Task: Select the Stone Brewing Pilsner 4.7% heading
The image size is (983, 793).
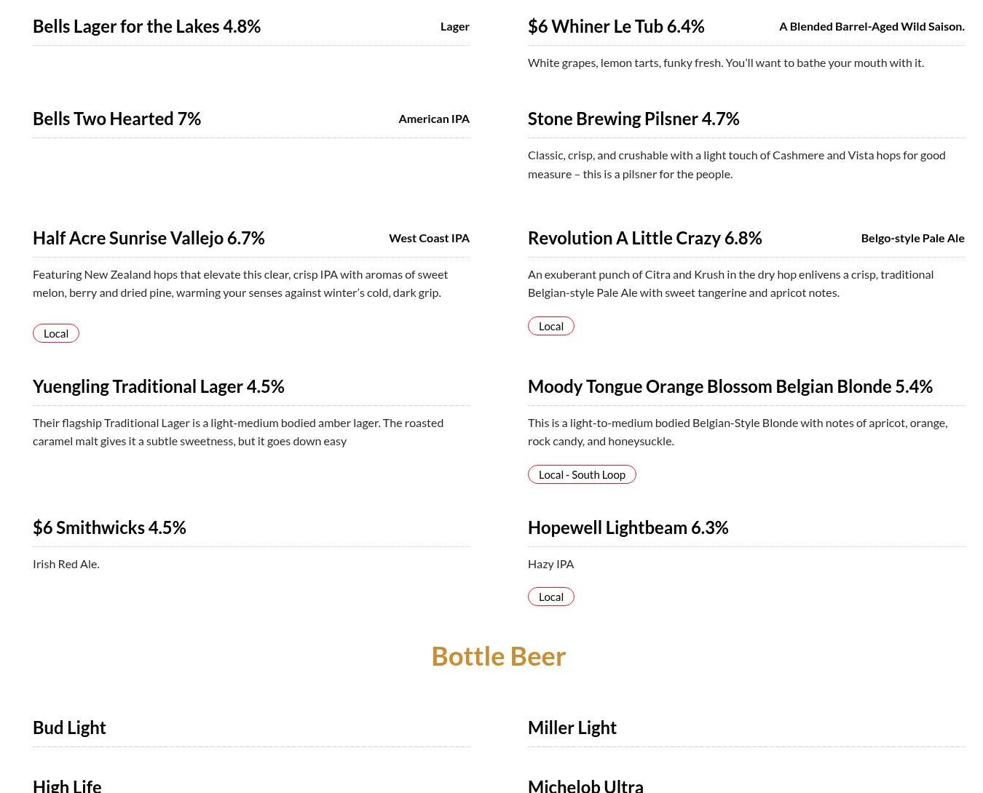Action: 633,119
